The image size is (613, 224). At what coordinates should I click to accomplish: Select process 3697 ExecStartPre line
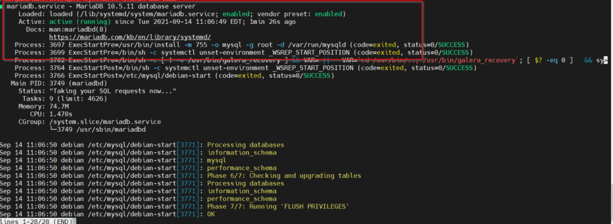[242, 44]
